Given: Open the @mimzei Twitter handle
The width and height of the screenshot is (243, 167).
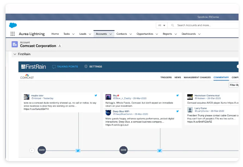Looking at the screenshot, I should click(x=36, y=98).
